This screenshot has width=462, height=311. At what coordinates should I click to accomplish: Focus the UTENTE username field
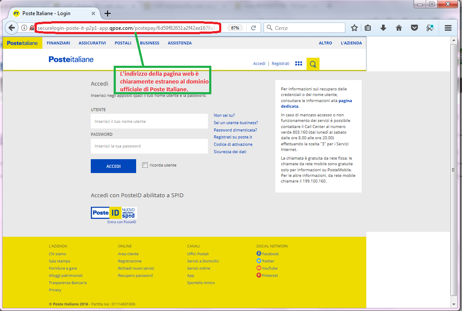[x=149, y=121]
